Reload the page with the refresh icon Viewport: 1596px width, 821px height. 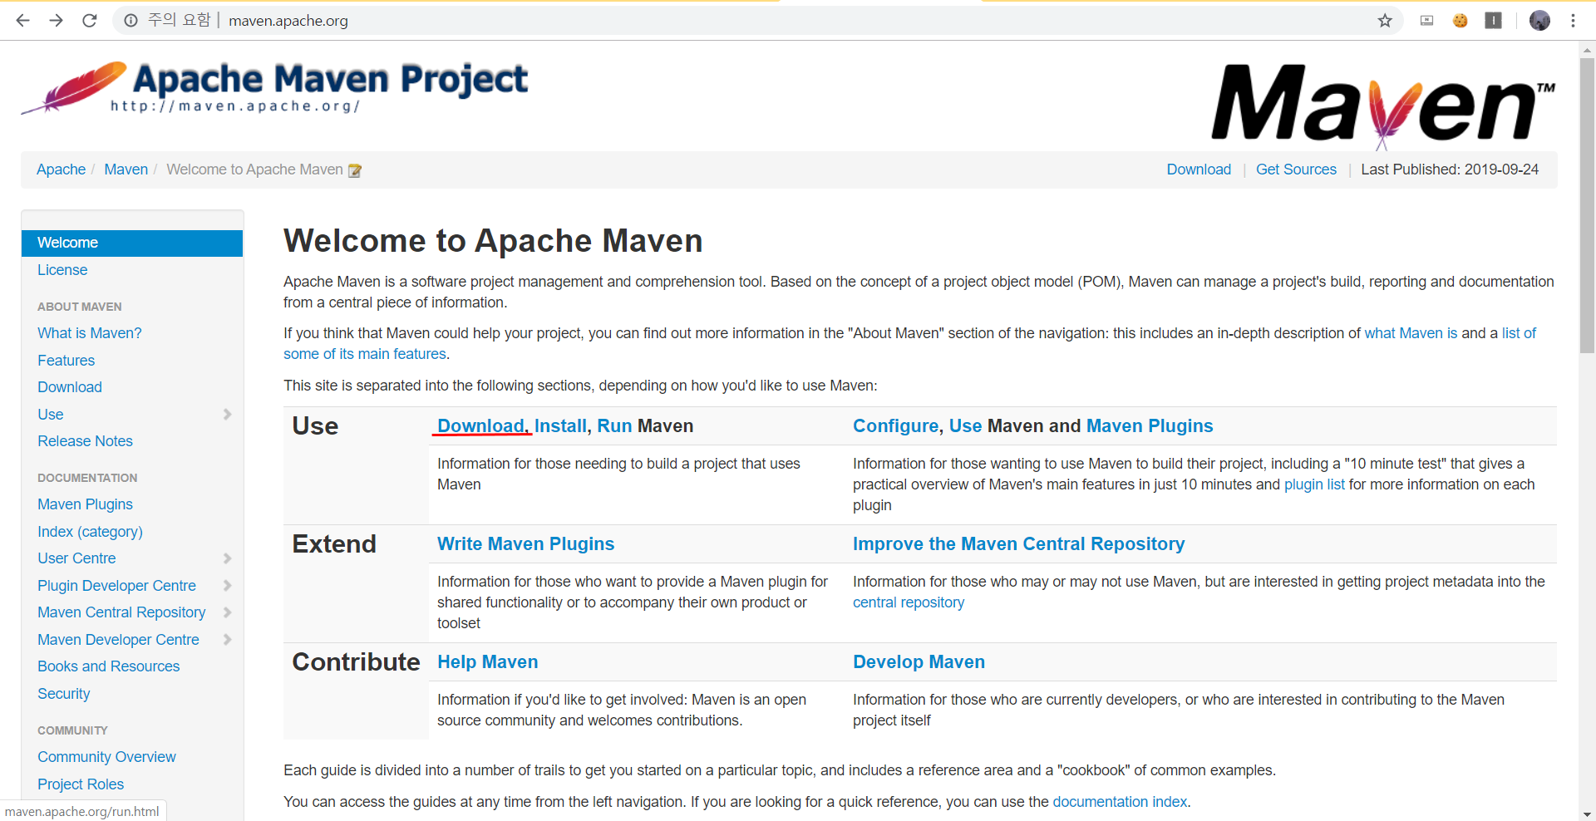pos(90,21)
